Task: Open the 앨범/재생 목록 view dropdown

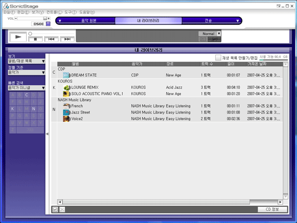Action: tap(27, 61)
